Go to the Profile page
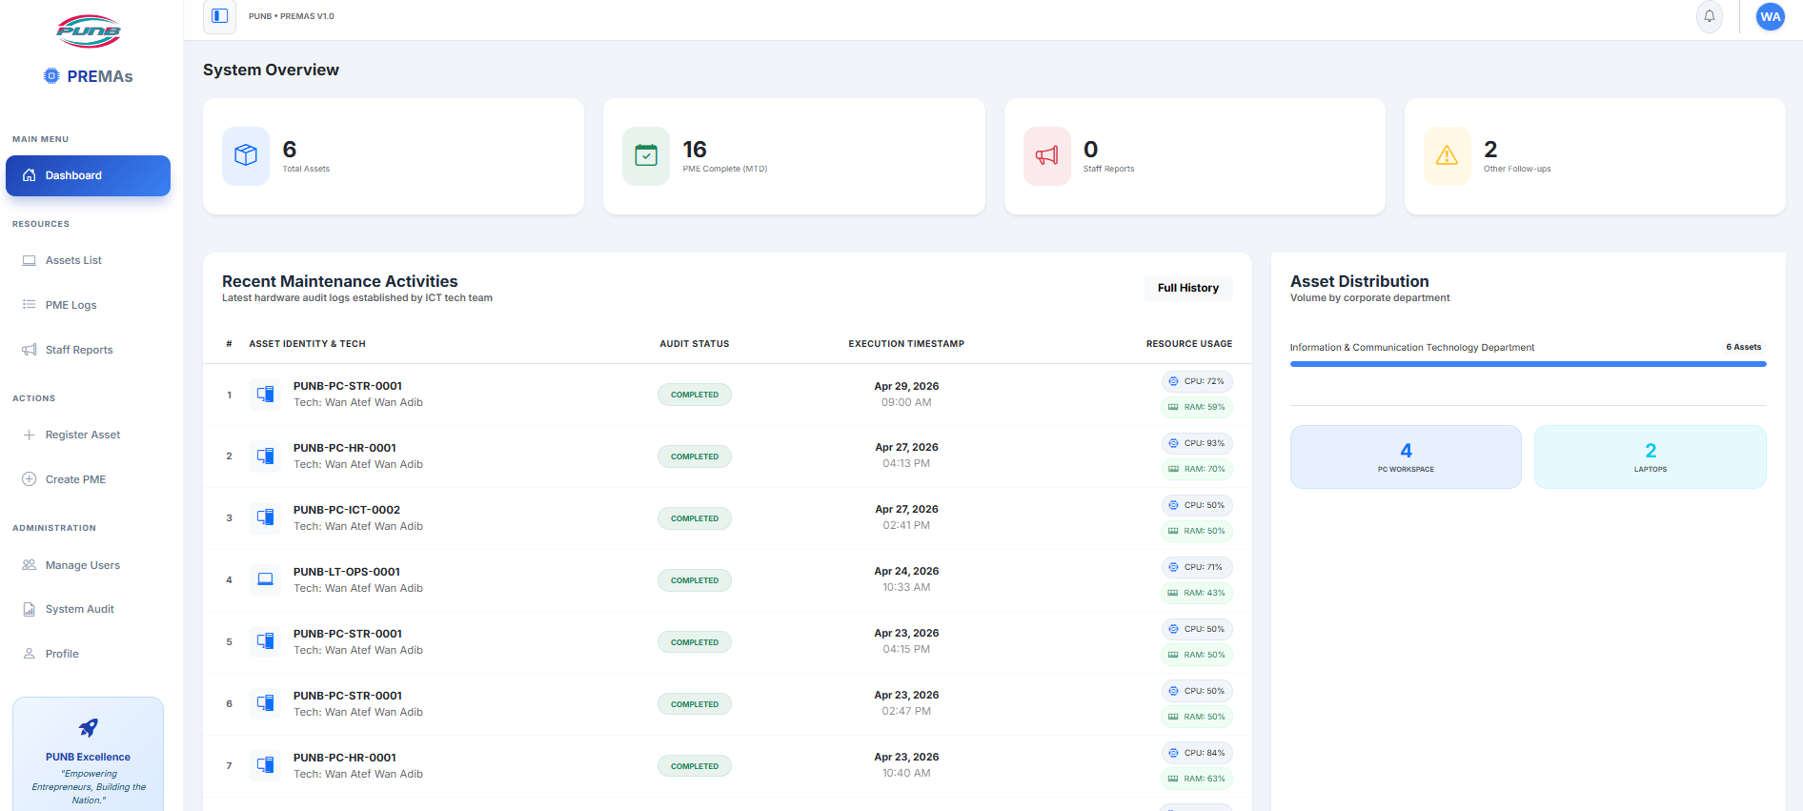 (x=89, y=654)
